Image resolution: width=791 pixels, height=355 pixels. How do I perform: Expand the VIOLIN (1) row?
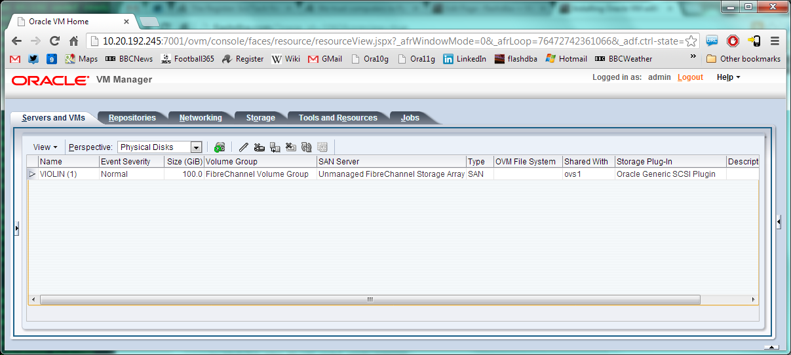point(32,174)
